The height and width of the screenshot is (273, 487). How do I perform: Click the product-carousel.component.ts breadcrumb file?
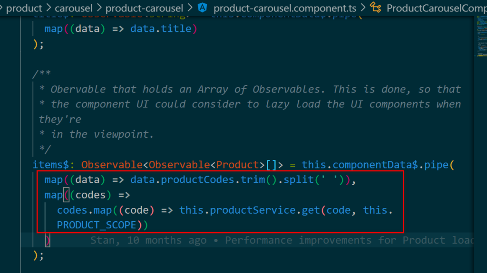click(x=284, y=8)
